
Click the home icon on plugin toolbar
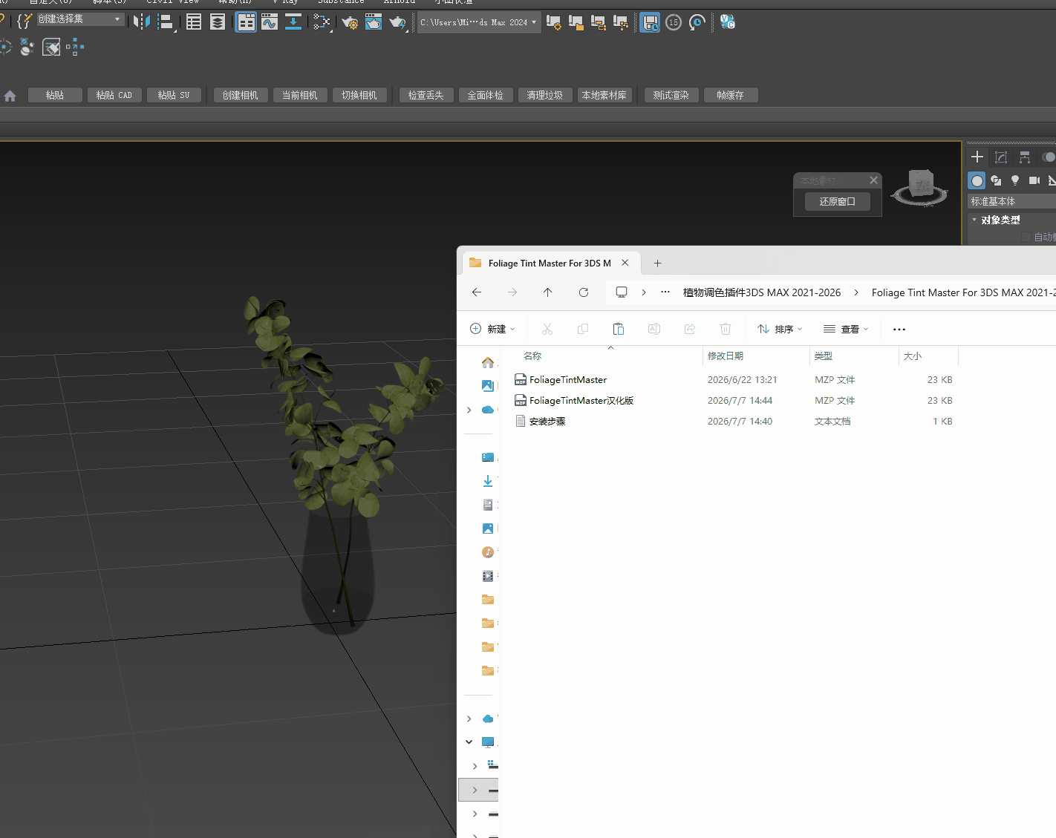tap(10, 96)
